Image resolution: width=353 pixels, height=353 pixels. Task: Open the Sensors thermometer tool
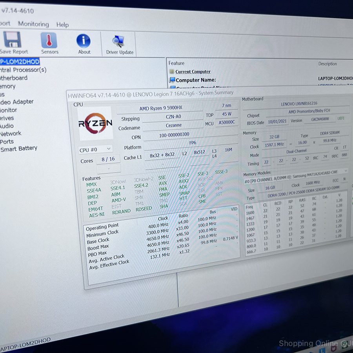tap(49, 40)
